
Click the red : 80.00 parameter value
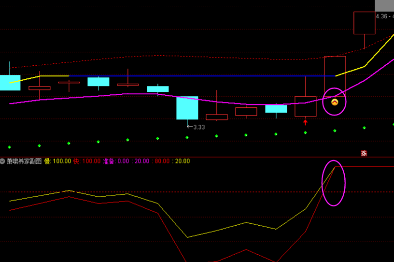click(160, 161)
